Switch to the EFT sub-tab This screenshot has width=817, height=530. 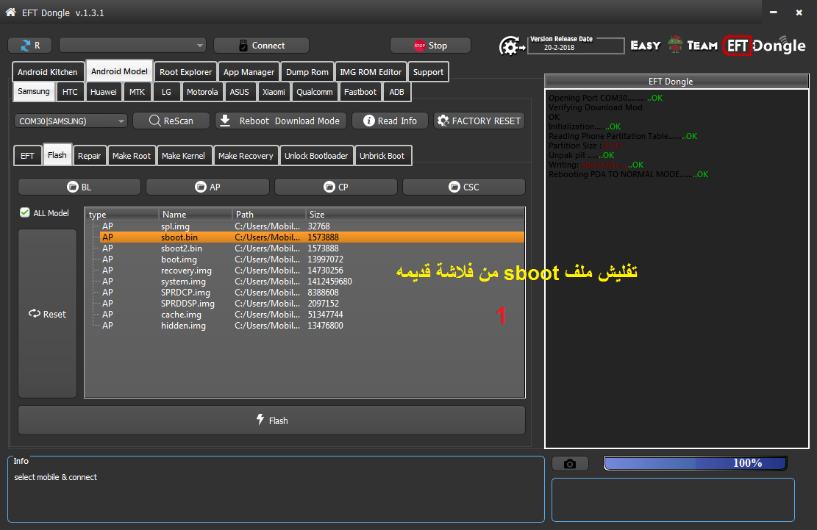pos(27,156)
